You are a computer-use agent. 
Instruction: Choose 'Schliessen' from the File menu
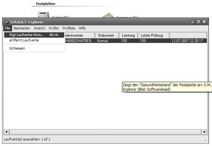(x=17, y=48)
